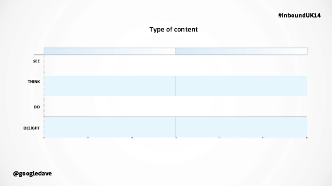Select the DO row label

click(37, 107)
